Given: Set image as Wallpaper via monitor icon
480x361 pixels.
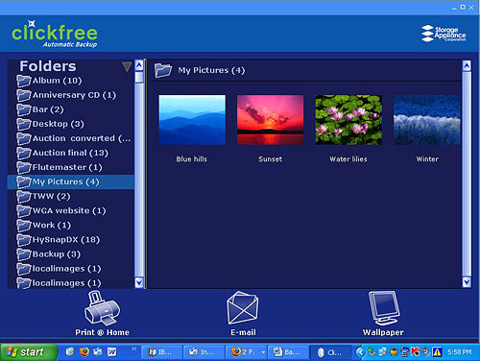Looking at the screenshot, I should 384,308.
